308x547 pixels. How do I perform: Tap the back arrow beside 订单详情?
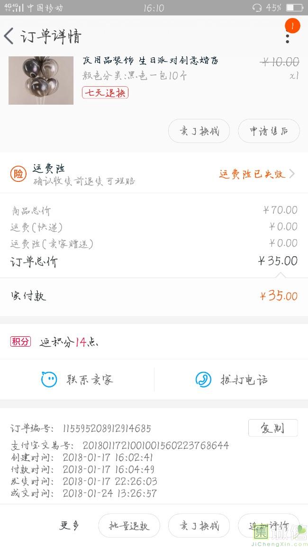point(9,36)
